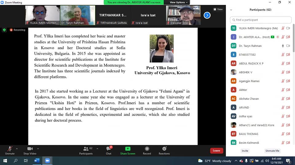Click Prof. Yllka Imeri's photo on the slide

click(162, 49)
